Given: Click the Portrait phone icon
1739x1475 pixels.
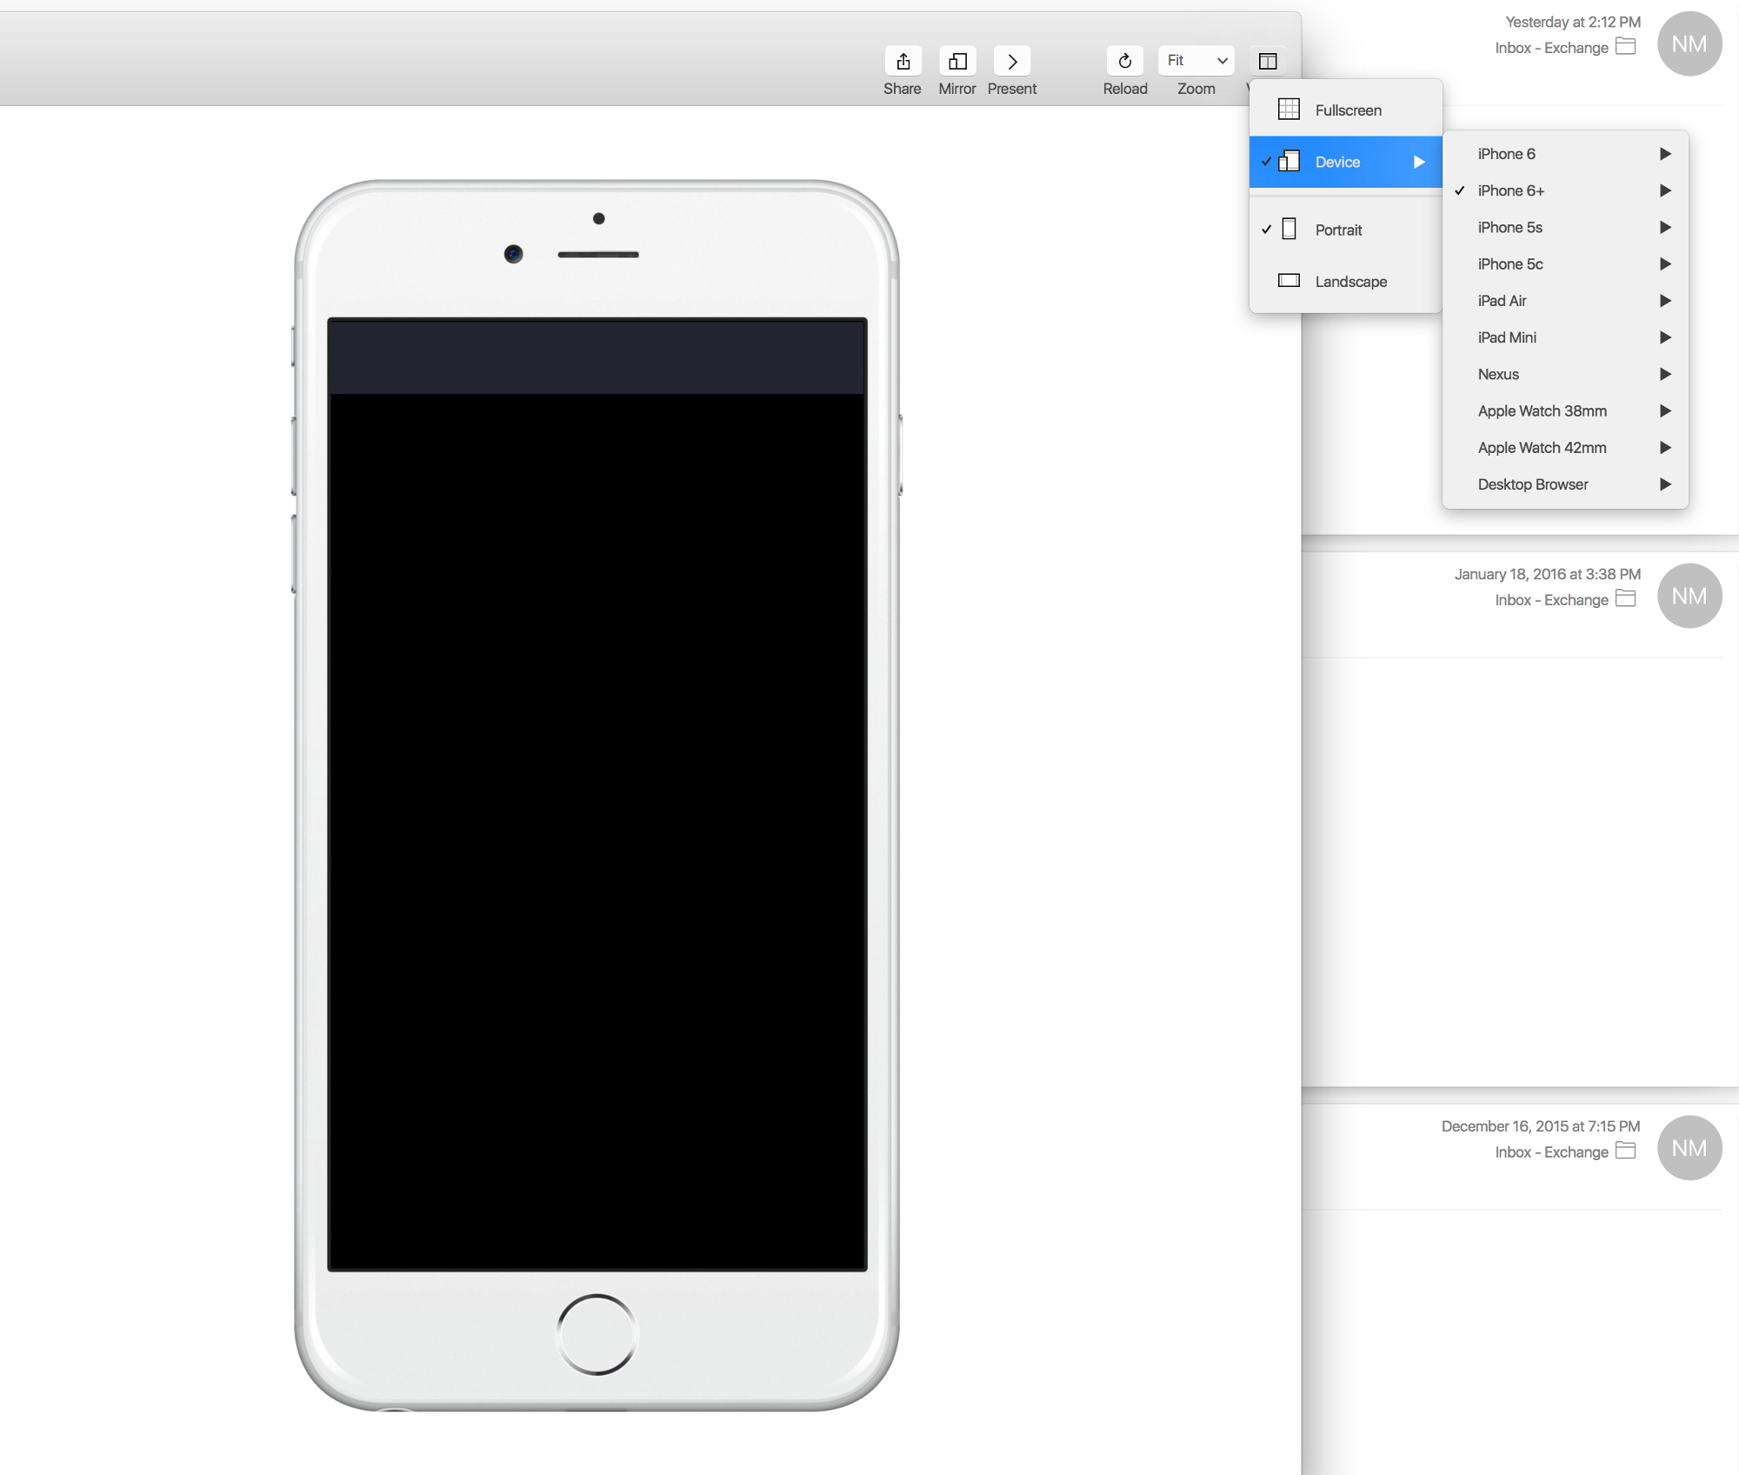Looking at the screenshot, I should pyautogui.click(x=1288, y=229).
